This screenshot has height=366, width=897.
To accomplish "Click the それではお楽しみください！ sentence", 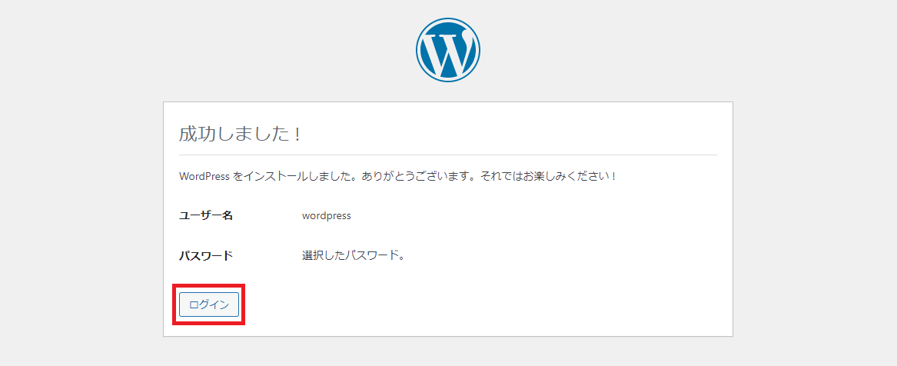I will 548,176.
